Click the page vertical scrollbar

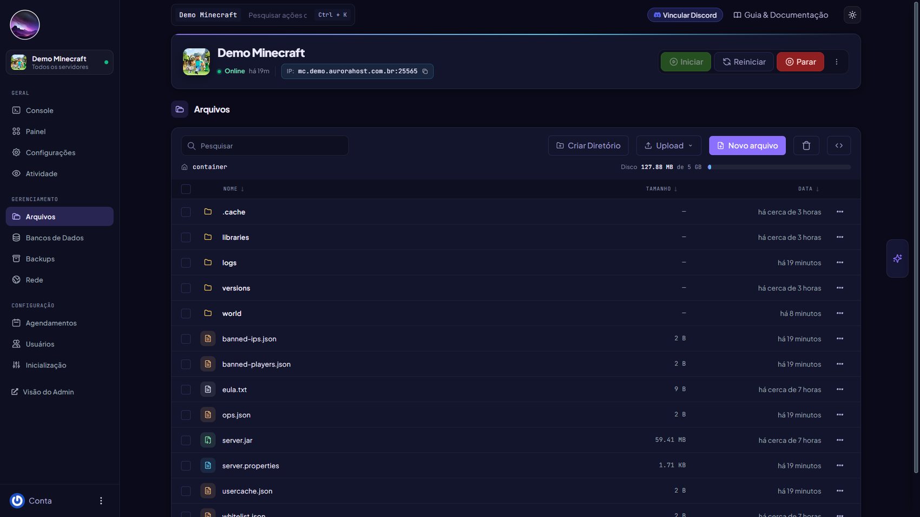pyautogui.click(x=916, y=238)
